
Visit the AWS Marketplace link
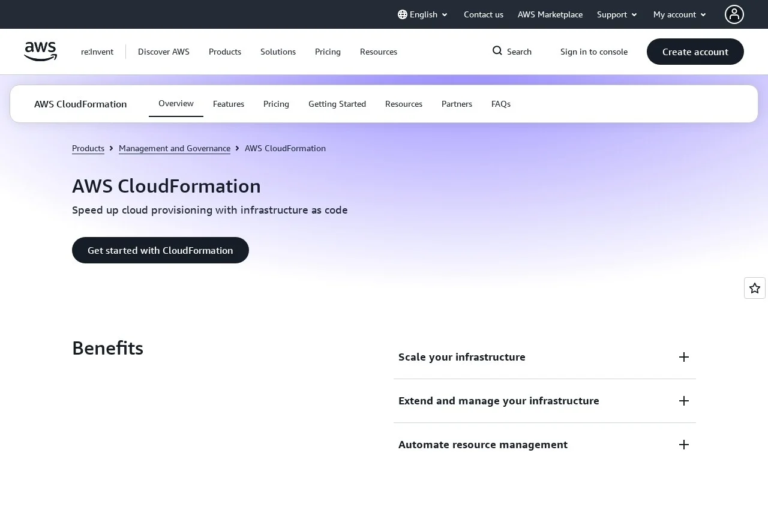[x=550, y=14]
